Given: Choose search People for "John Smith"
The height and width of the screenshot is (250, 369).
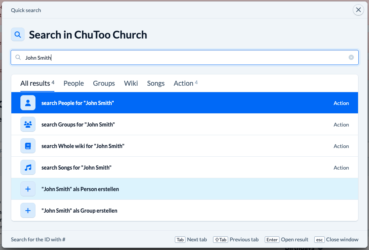Looking at the screenshot, I should [77, 103].
